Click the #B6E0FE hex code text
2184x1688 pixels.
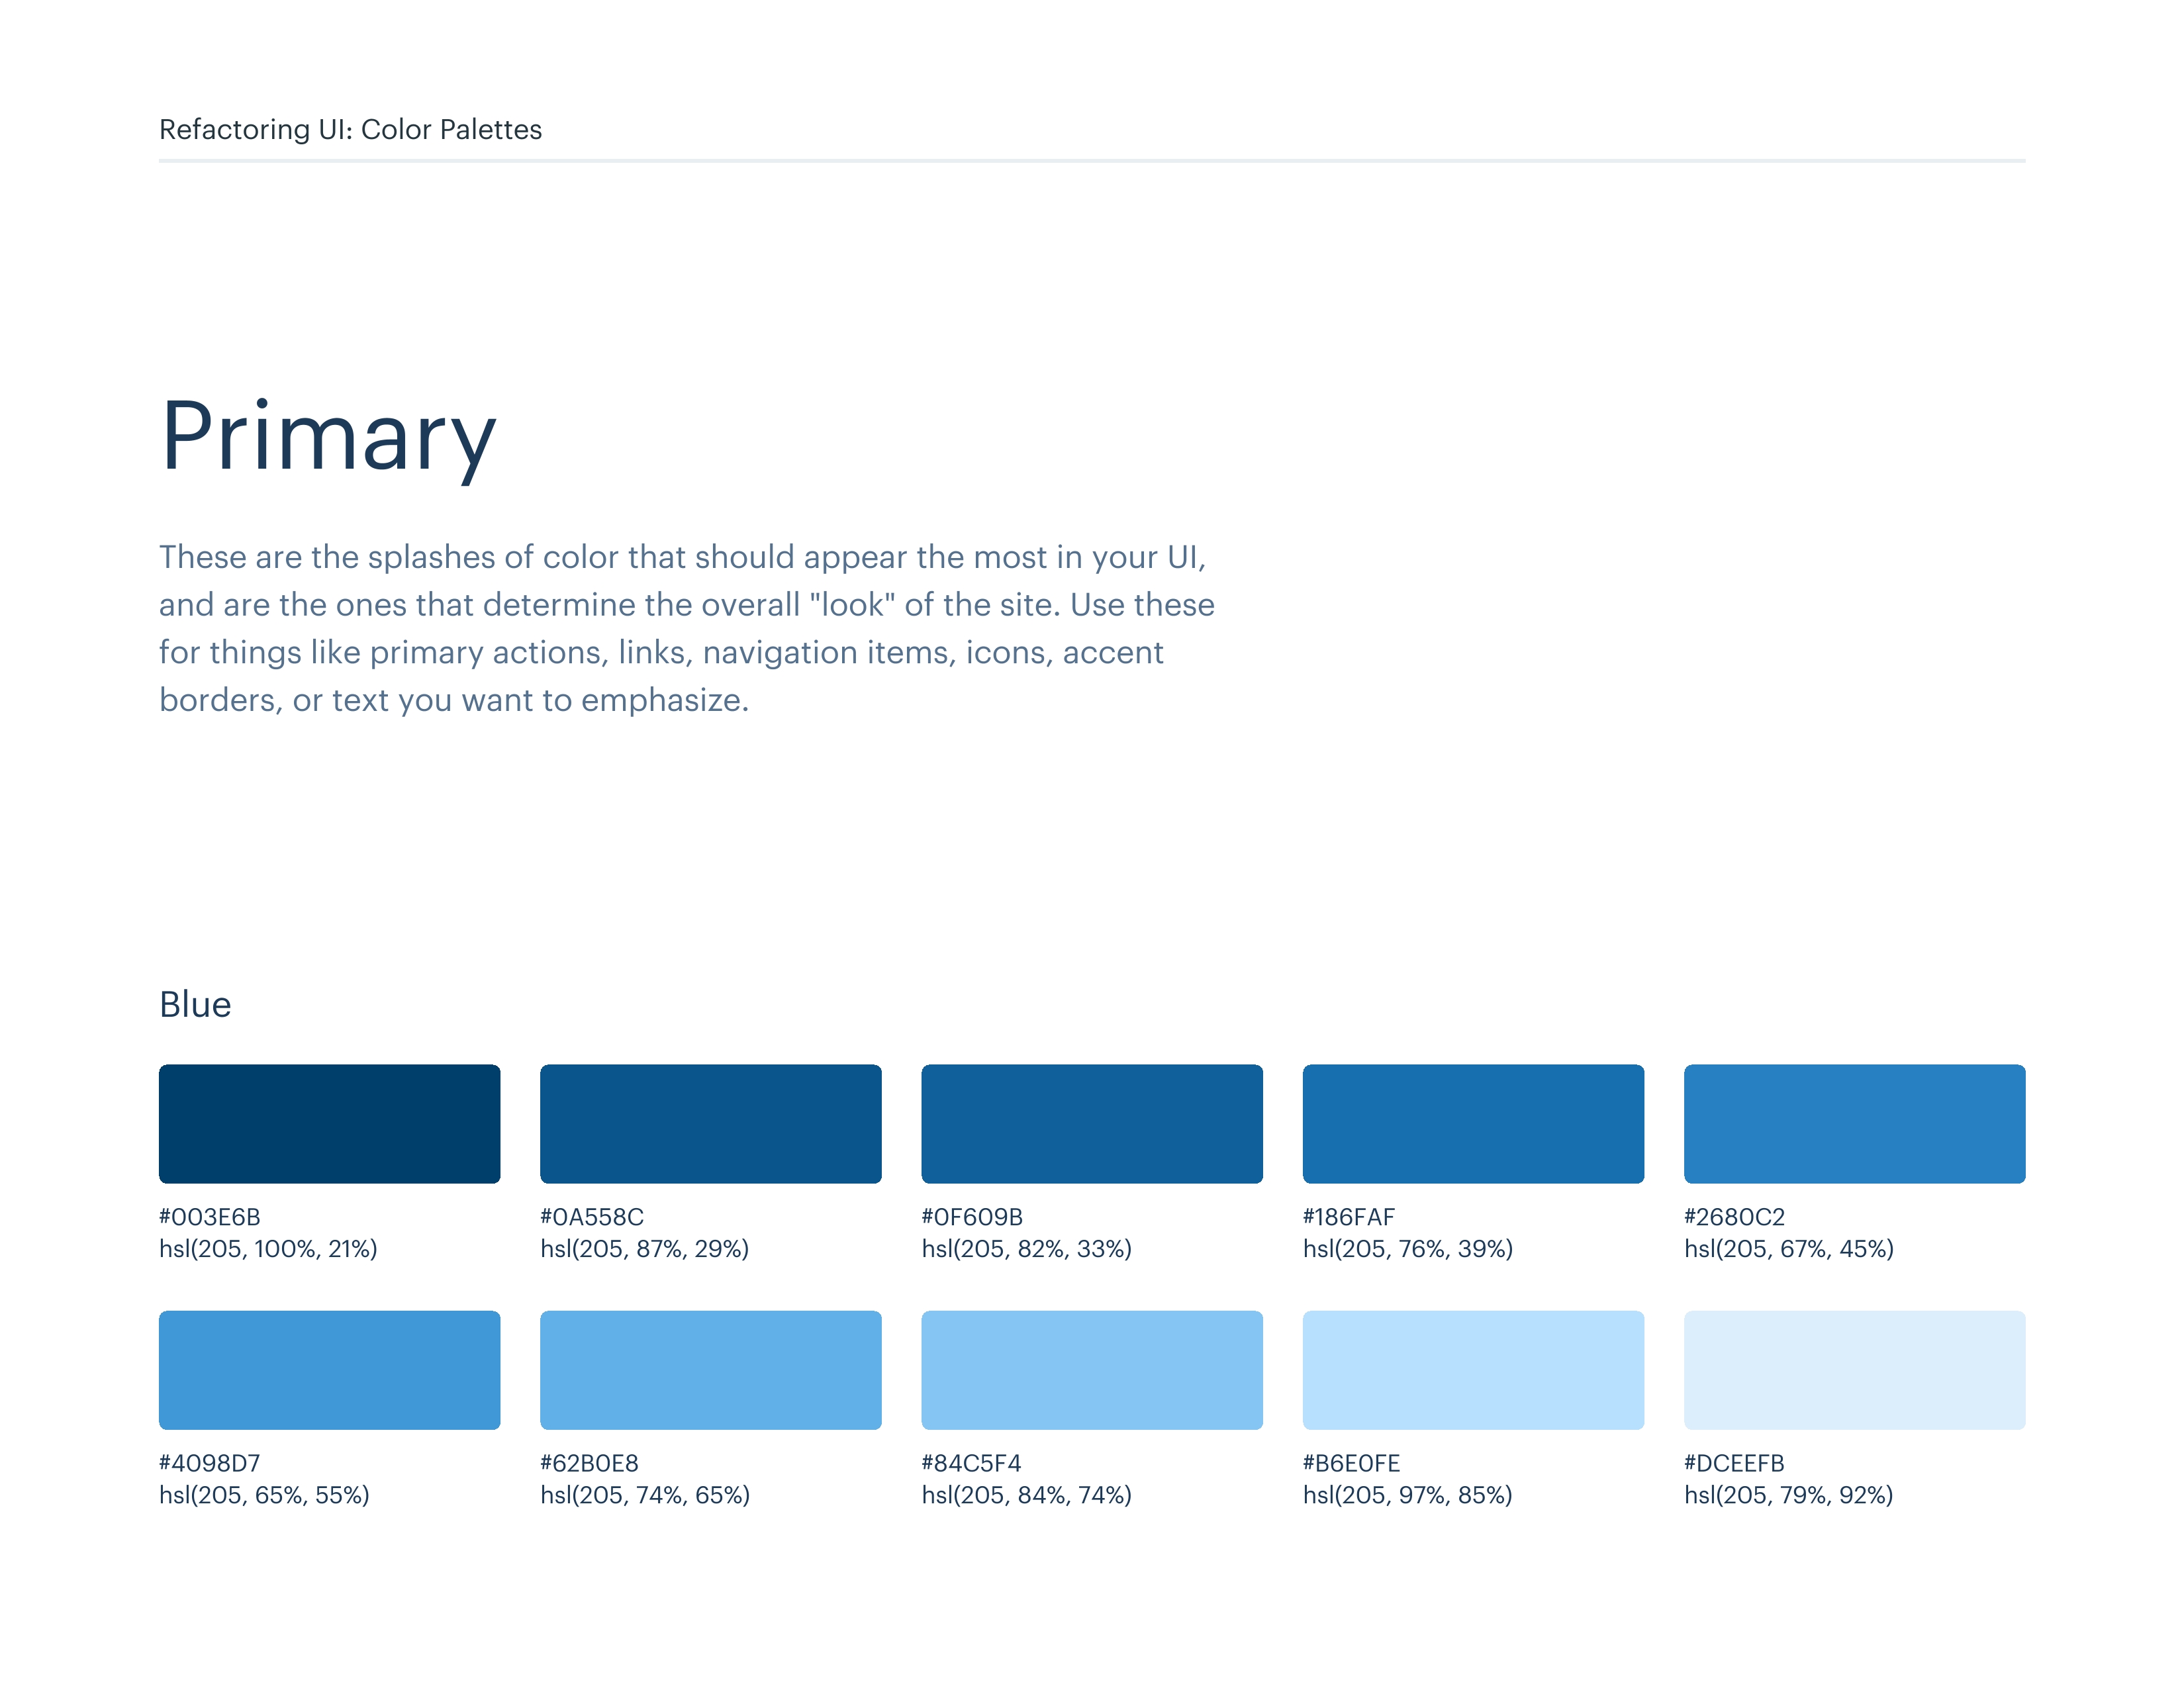click(1351, 1463)
